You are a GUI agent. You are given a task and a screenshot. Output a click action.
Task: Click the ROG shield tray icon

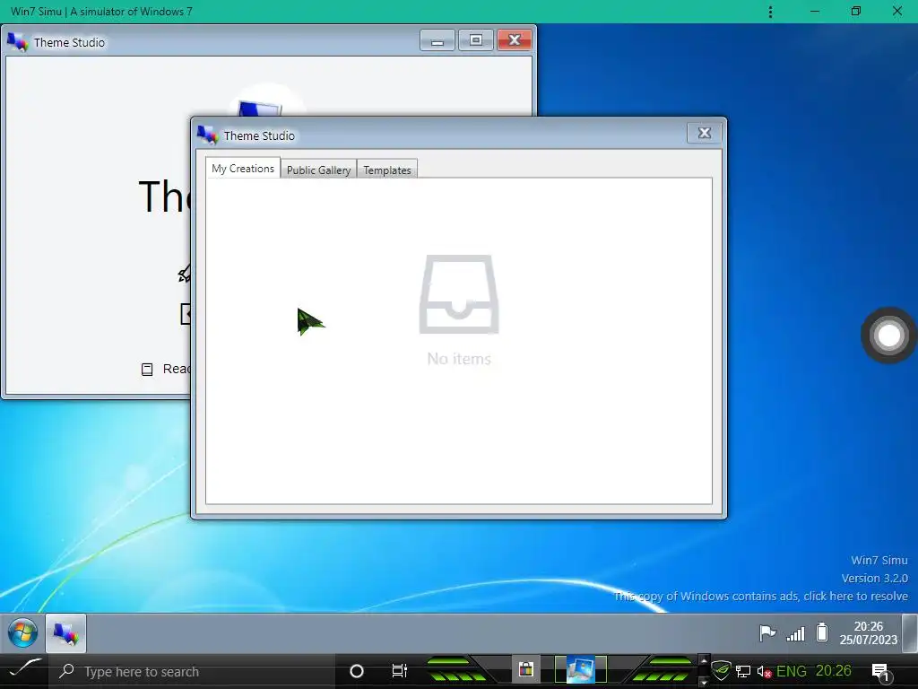pos(722,669)
